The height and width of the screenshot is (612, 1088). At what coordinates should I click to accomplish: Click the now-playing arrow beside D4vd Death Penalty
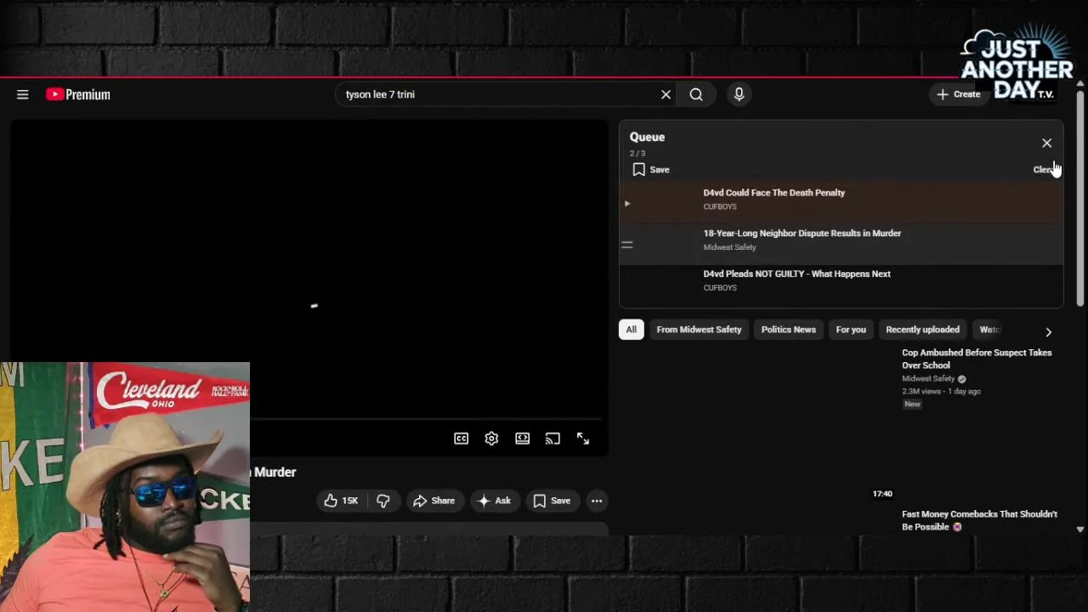[627, 204]
